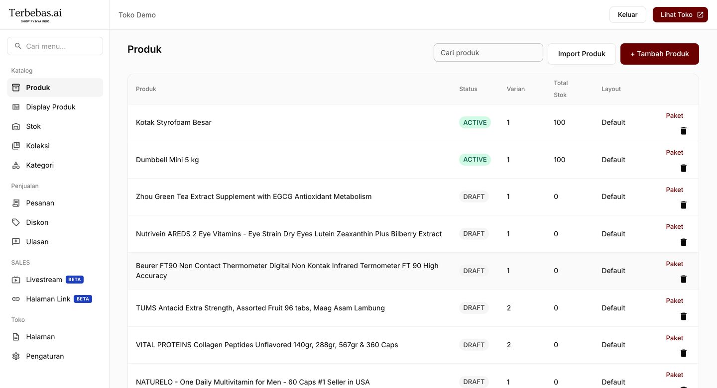Click Paket link for Dumbbell Mini 5 kg

(675, 152)
